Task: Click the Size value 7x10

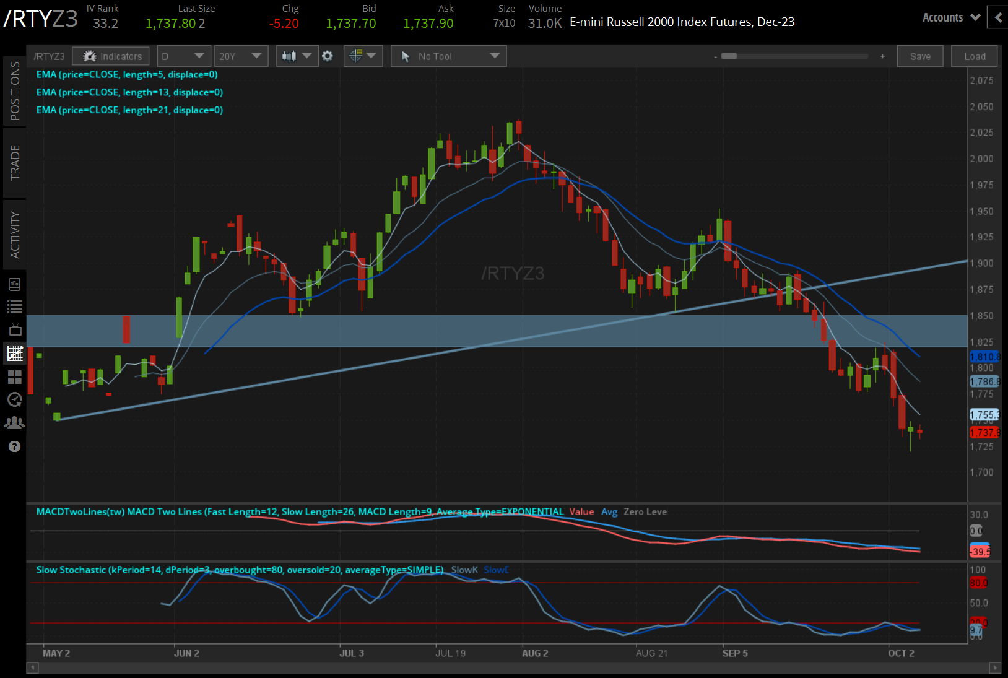Action: tap(505, 24)
